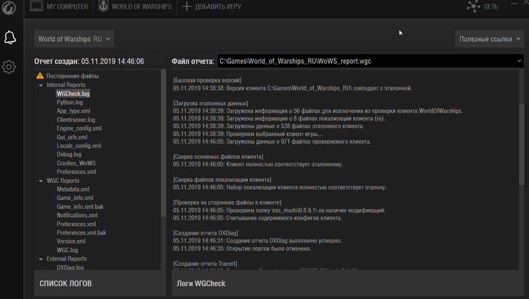This screenshot has width=529, height=299.
Task: Switch to MY COMPUTER tab
Action: pyautogui.click(x=59, y=7)
